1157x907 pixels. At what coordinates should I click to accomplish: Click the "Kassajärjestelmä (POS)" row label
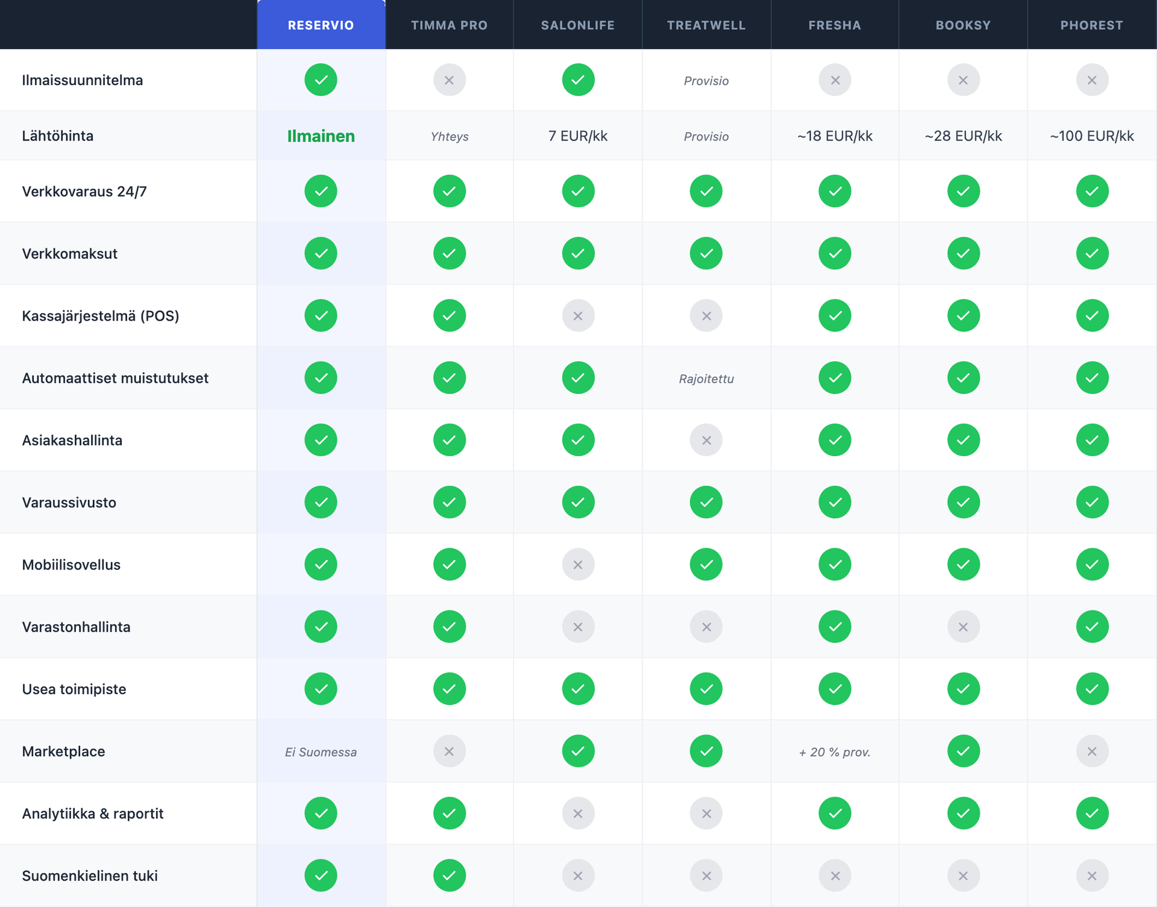[x=101, y=316]
